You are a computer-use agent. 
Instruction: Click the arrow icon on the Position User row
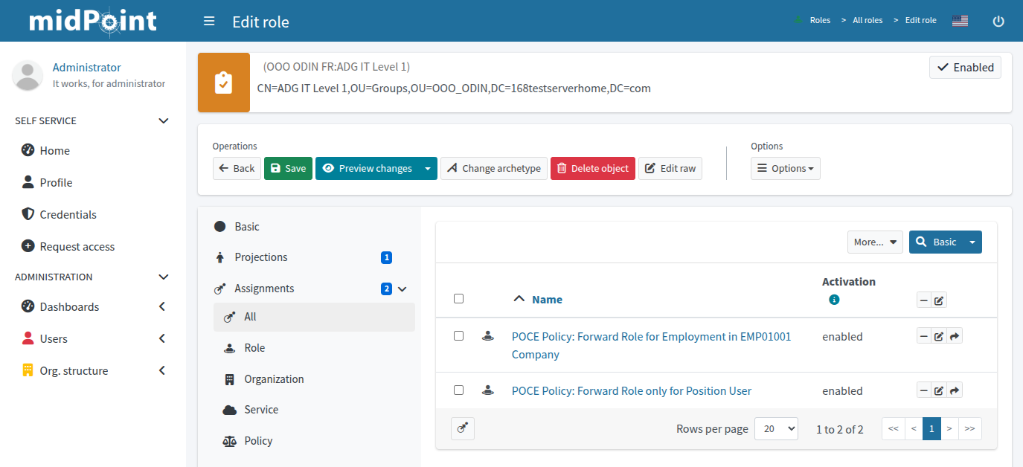[955, 390]
